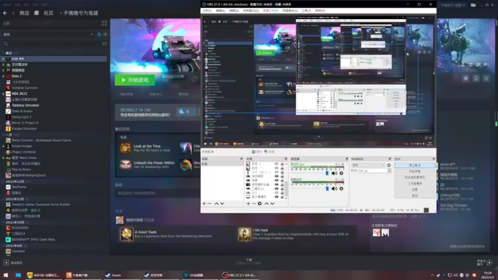This screenshot has height=280, width=498.
Task: Open Steam Library tab 库
Action: click(x=37, y=13)
